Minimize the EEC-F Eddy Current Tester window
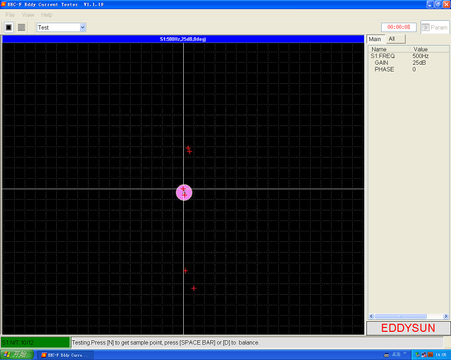The width and height of the screenshot is (451, 360). pos(430,4)
